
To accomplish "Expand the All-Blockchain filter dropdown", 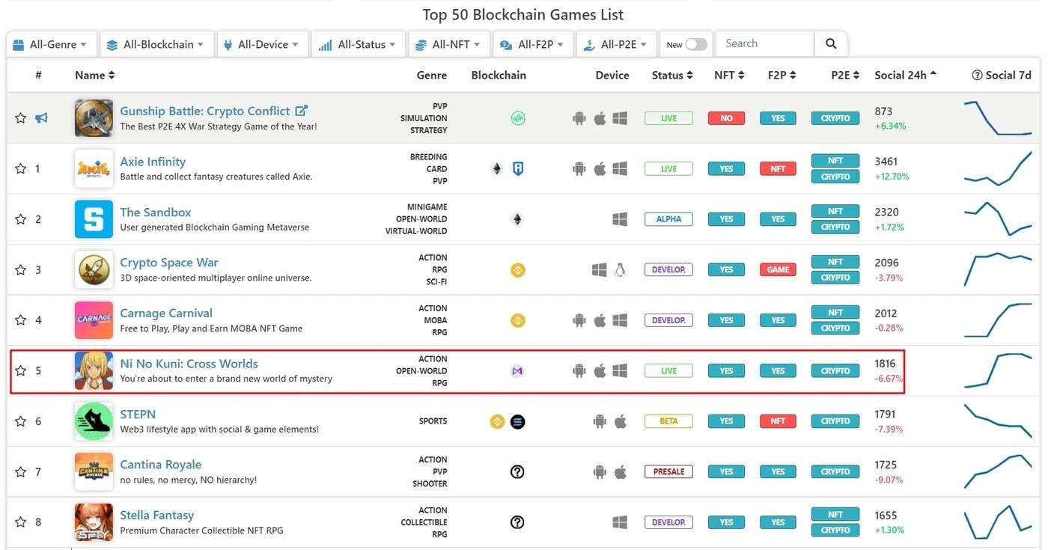I will [156, 44].
